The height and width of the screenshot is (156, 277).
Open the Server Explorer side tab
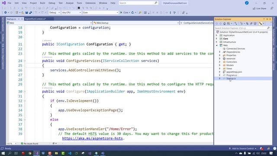click(3, 25)
